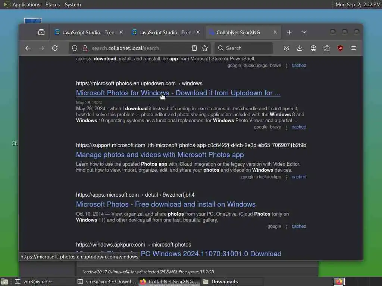This screenshot has height=286, width=382.
Task: Open the Places menu in the top panel
Action: click(53, 4)
